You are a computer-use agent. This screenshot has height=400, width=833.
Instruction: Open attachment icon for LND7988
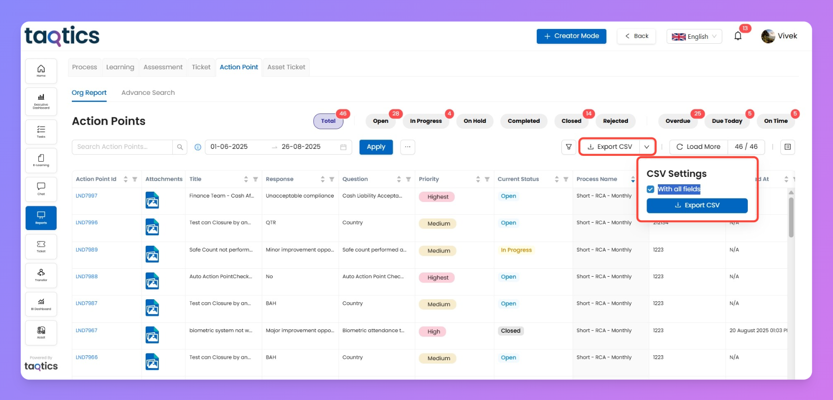[153, 281]
